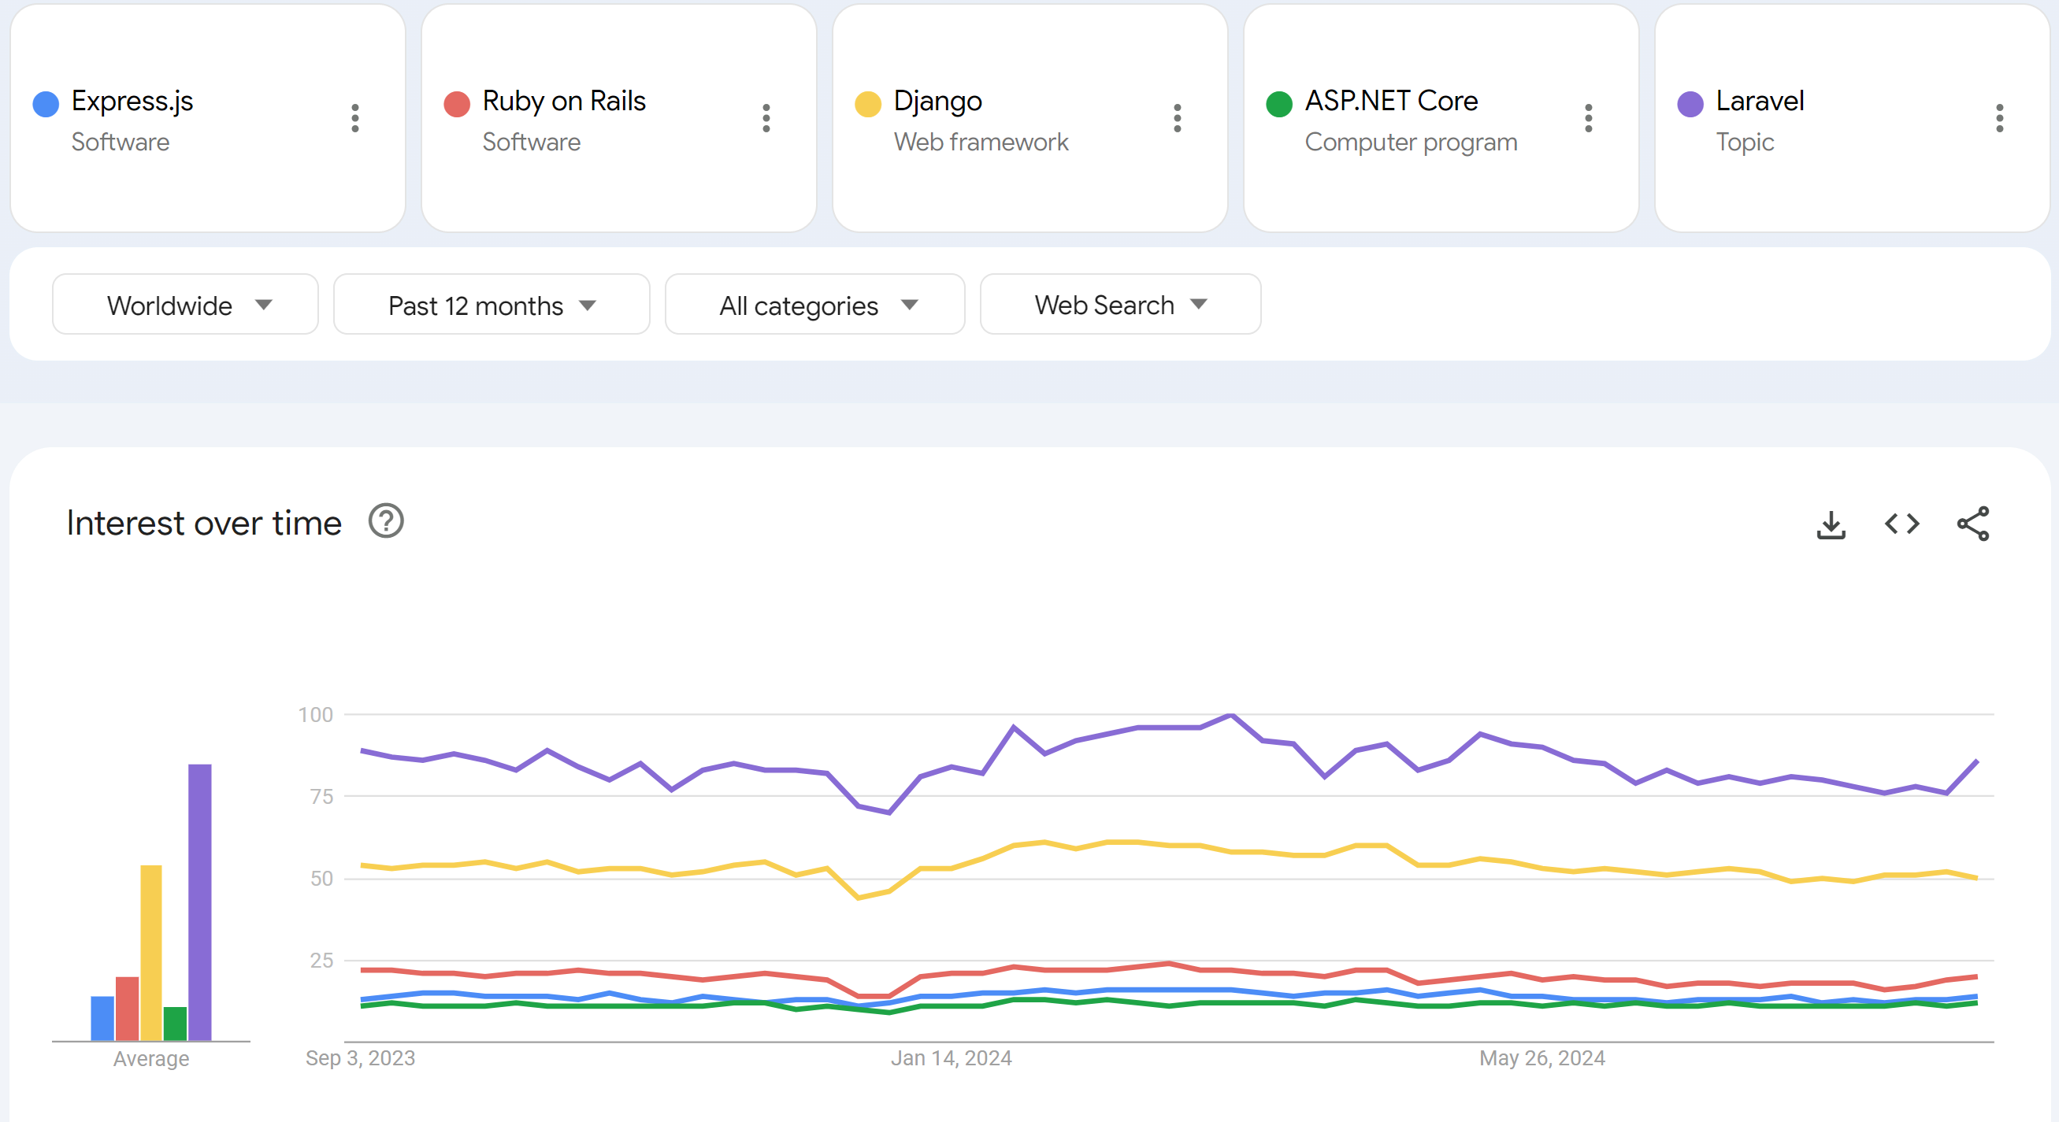The width and height of the screenshot is (2059, 1122).
Task: Click the green ASP.NET Core average bar
Action: (x=175, y=1024)
